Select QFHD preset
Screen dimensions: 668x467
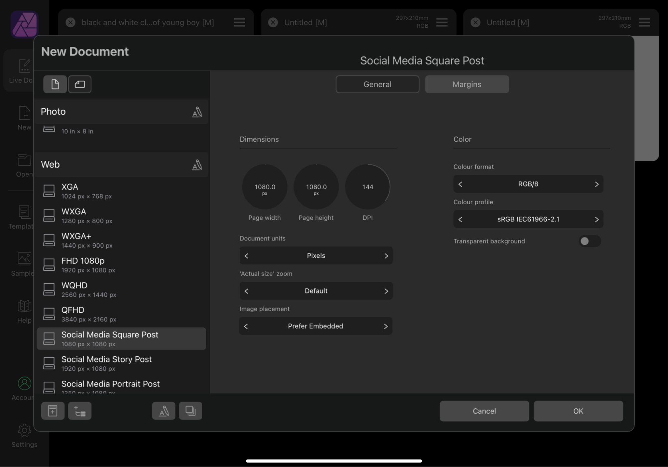coord(121,314)
